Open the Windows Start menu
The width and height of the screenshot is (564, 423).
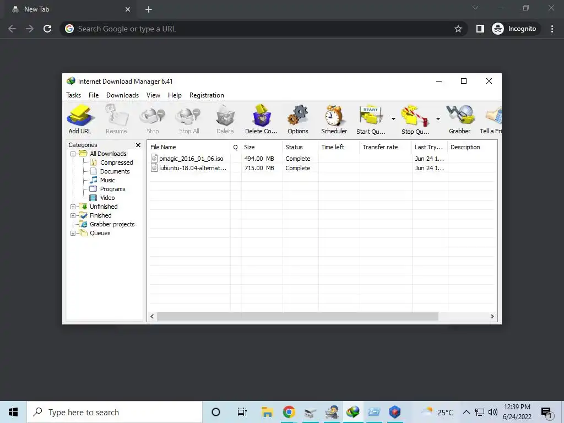point(13,412)
